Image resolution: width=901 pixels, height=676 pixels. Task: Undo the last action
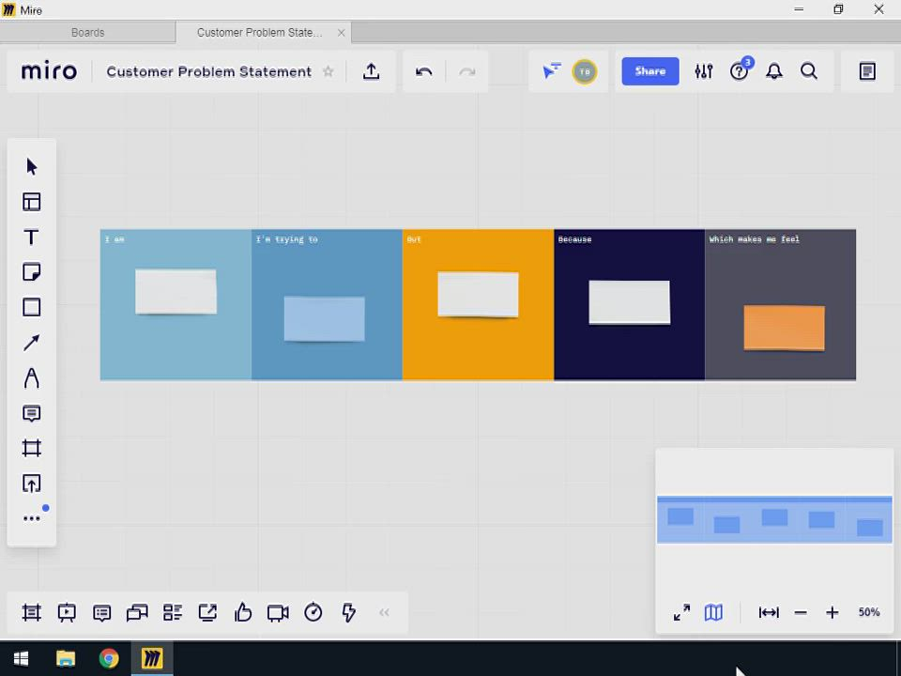[x=424, y=72]
